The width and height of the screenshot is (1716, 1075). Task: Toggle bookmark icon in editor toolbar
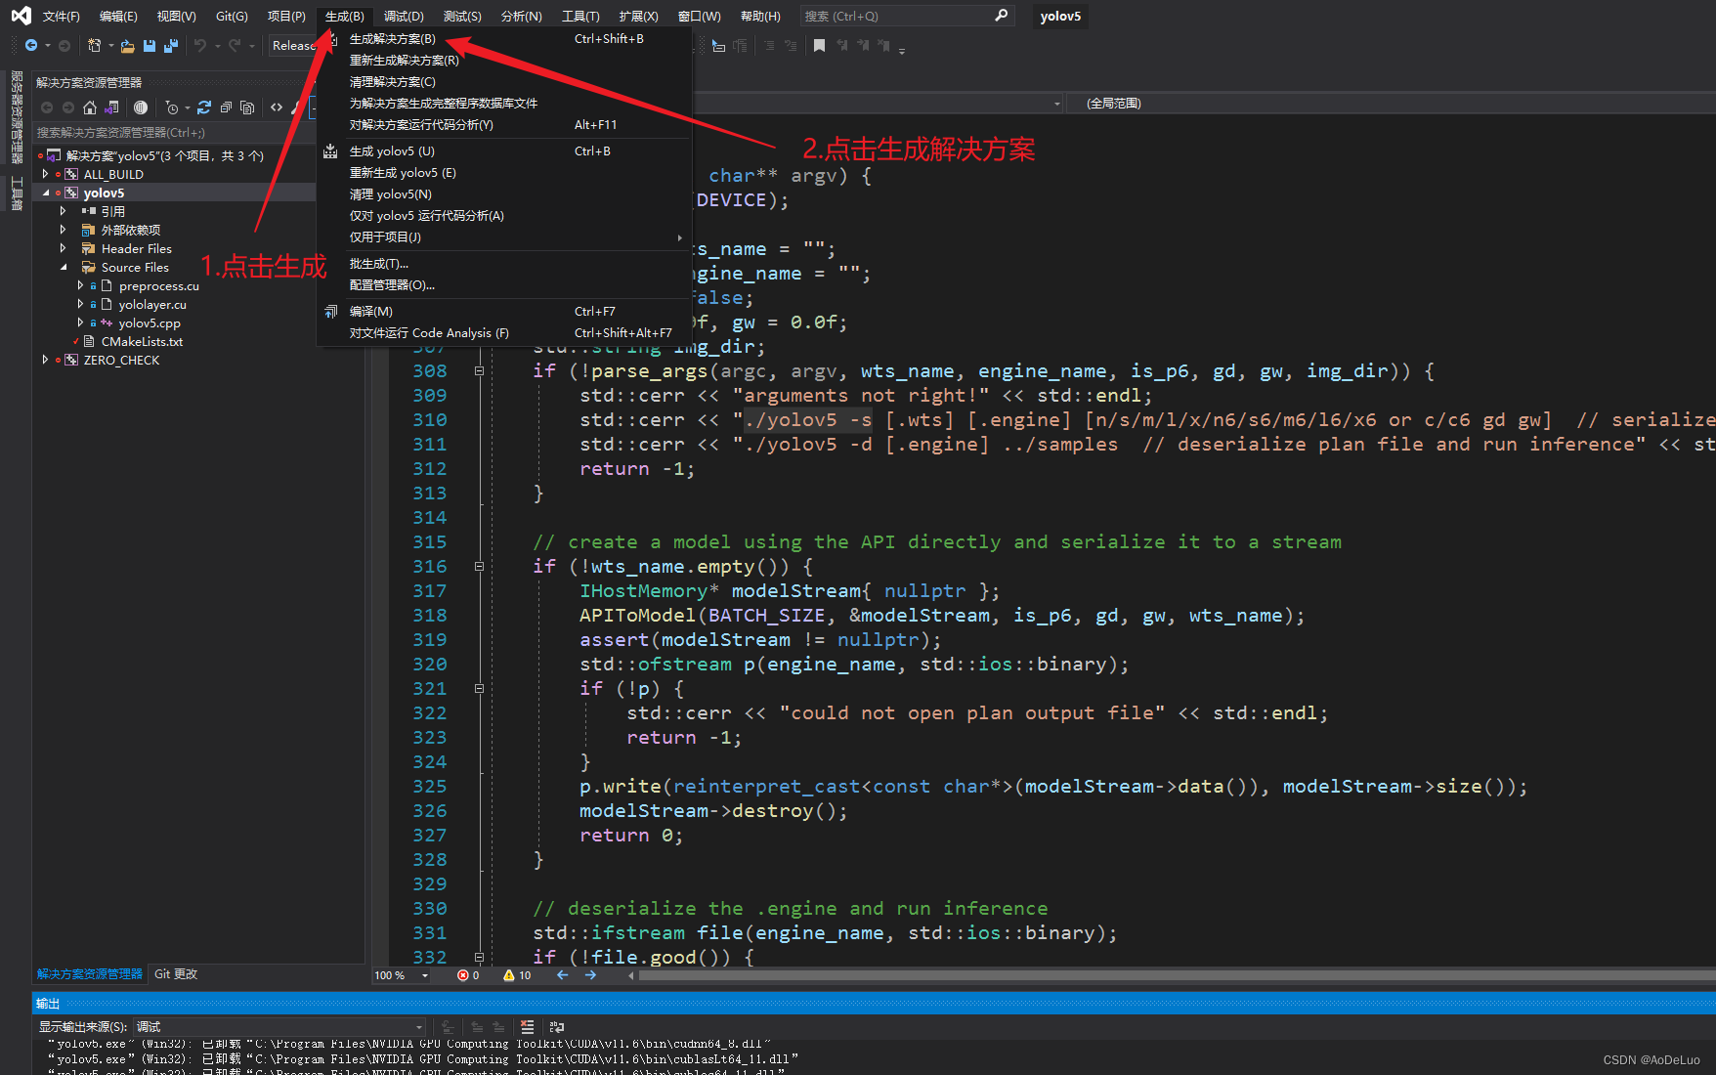coord(819,46)
